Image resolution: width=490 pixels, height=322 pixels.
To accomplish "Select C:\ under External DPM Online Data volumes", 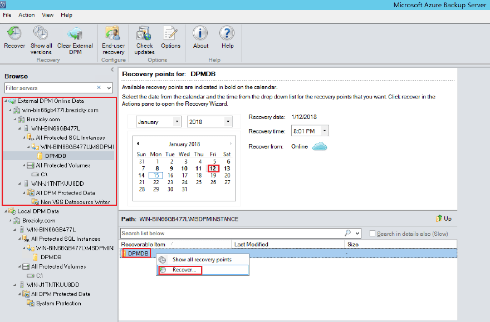I will tap(44, 175).
